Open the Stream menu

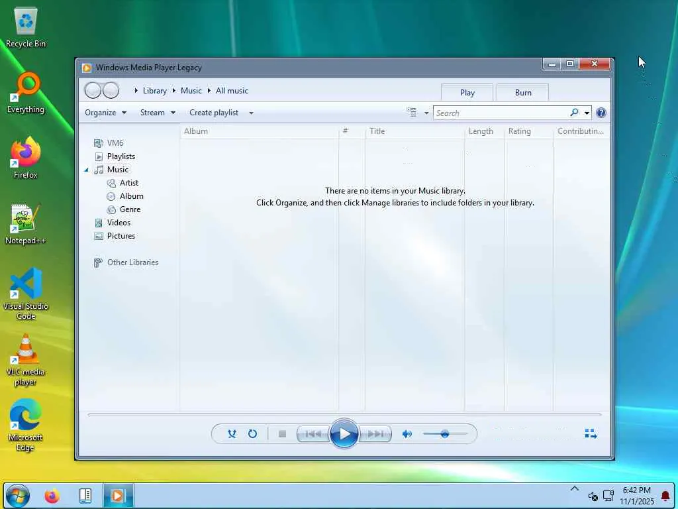pos(158,113)
